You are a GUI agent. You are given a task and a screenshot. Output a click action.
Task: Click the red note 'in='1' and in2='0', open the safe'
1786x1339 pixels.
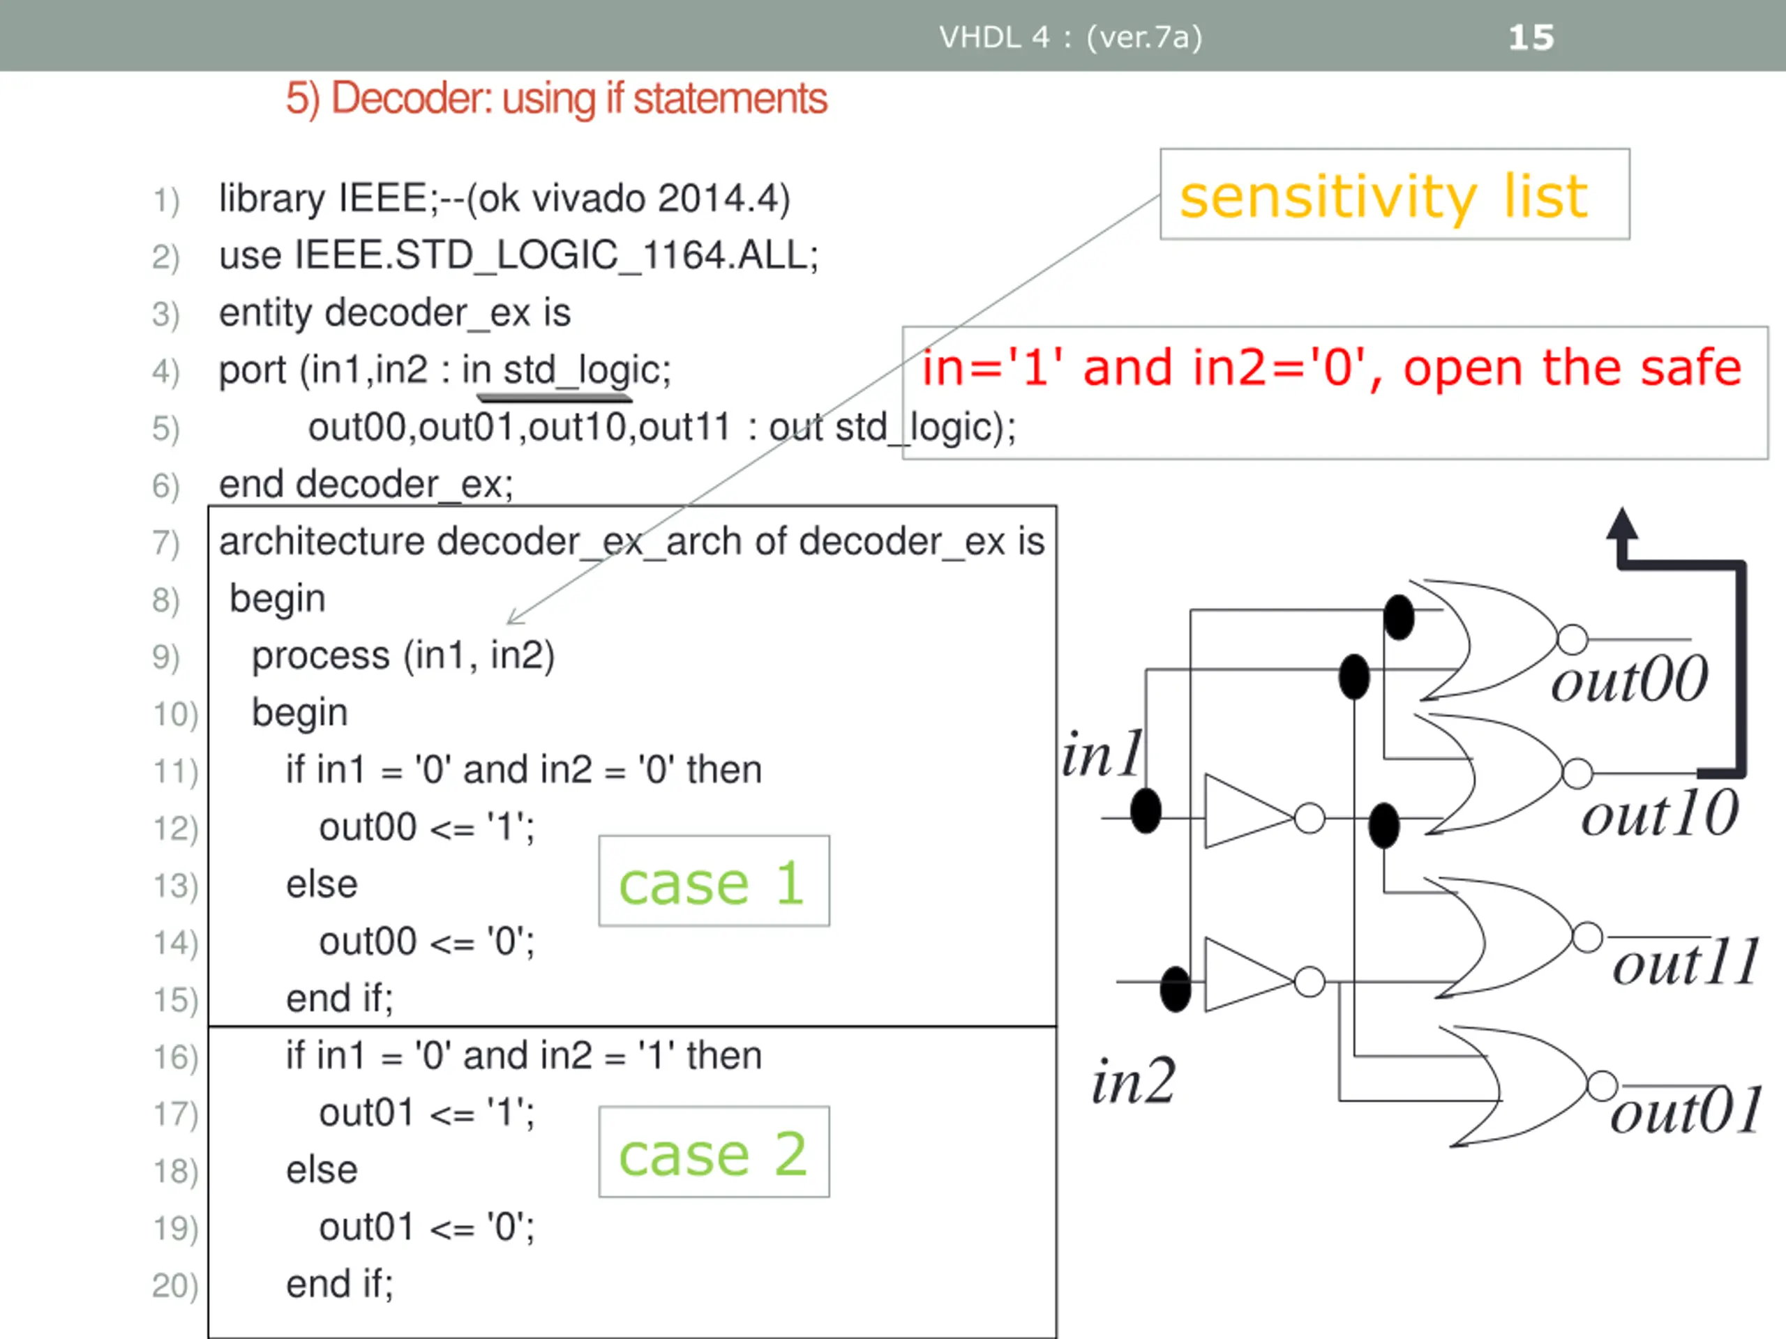click(1333, 368)
